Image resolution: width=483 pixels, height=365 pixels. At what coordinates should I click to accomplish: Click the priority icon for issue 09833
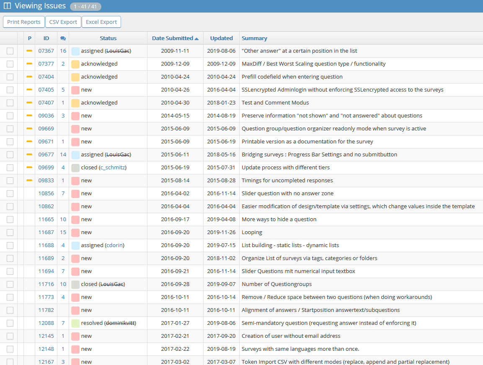pyautogui.click(x=29, y=181)
